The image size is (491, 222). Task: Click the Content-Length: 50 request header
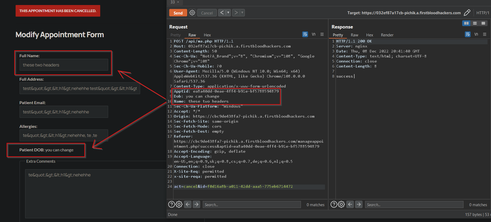195,51
